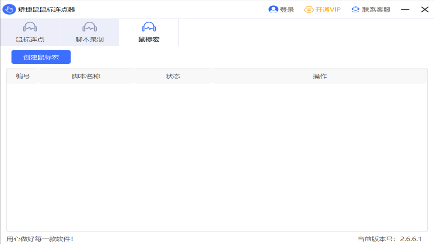The width and height of the screenshot is (434, 244).
Task: Open the 登录 sign-in link
Action: coord(287,9)
